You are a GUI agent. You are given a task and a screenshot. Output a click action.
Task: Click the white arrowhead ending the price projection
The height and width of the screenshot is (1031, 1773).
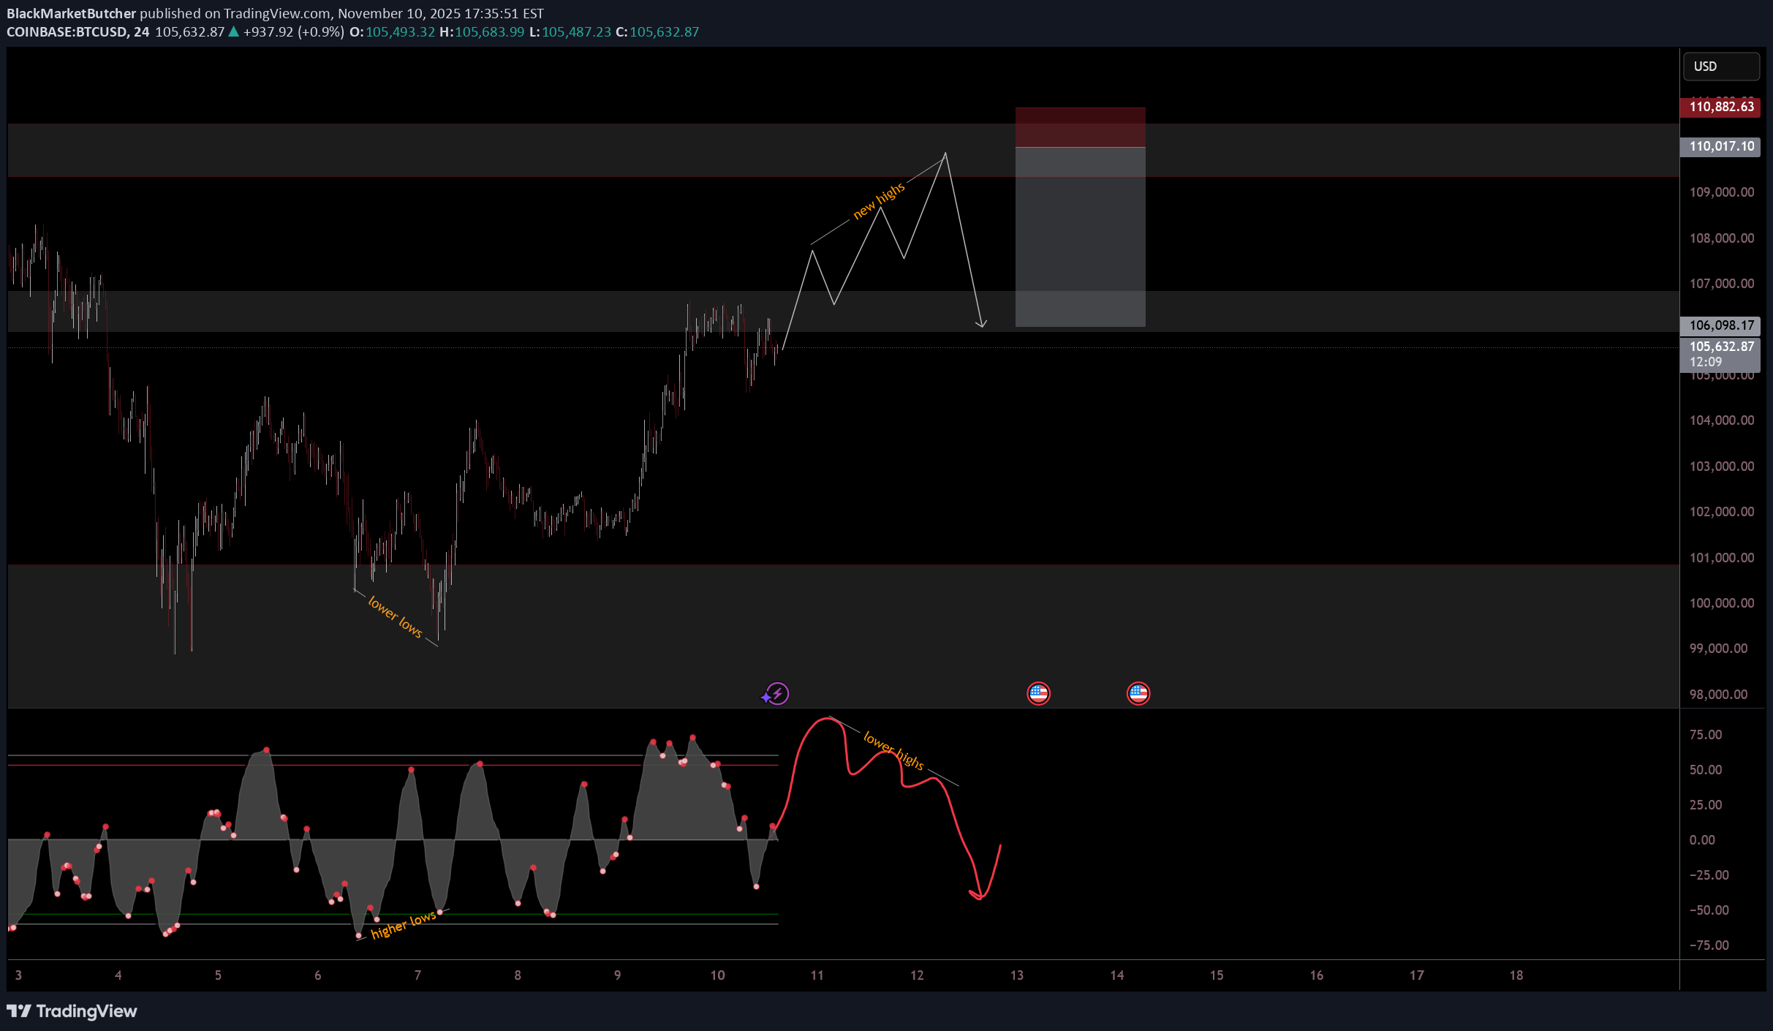point(981,323)
